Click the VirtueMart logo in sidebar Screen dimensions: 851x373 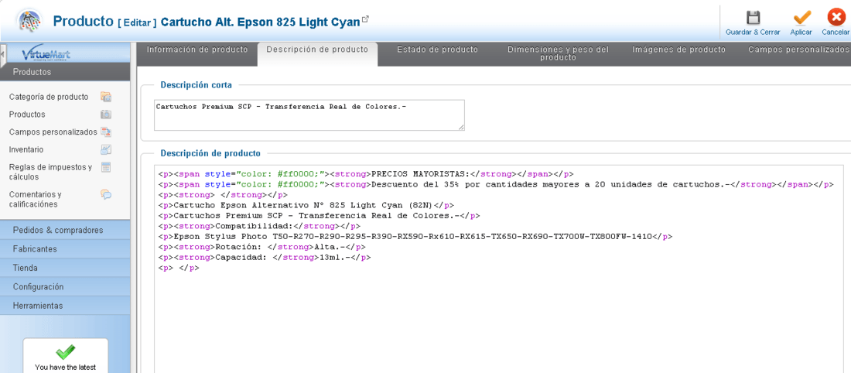coord(46,54)
